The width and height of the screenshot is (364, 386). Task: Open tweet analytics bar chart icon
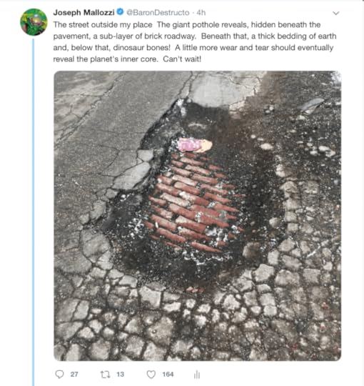(196, 375)
